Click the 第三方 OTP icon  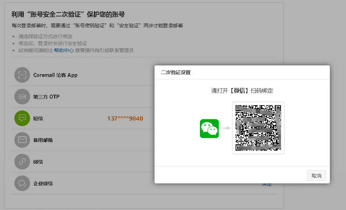point(22,97)
